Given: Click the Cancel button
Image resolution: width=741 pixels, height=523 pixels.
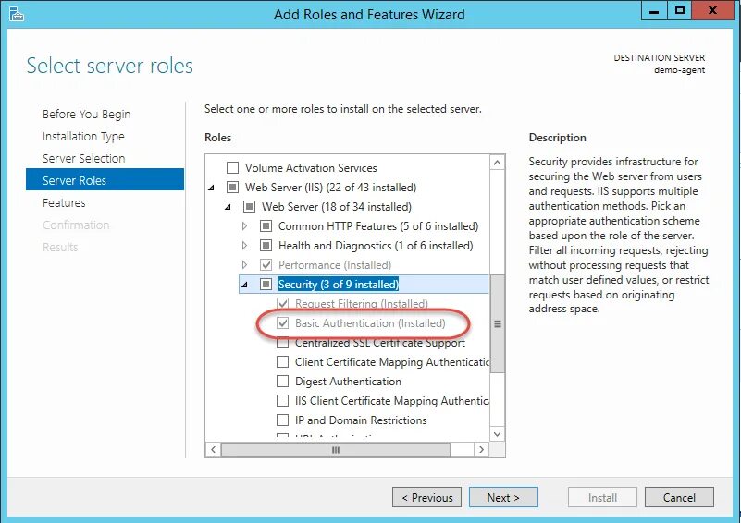Looking at the screenshot, I should point(679,497).
